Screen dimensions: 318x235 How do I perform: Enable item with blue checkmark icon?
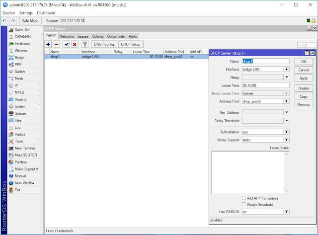pyautogui.click(x=66, y=44)
